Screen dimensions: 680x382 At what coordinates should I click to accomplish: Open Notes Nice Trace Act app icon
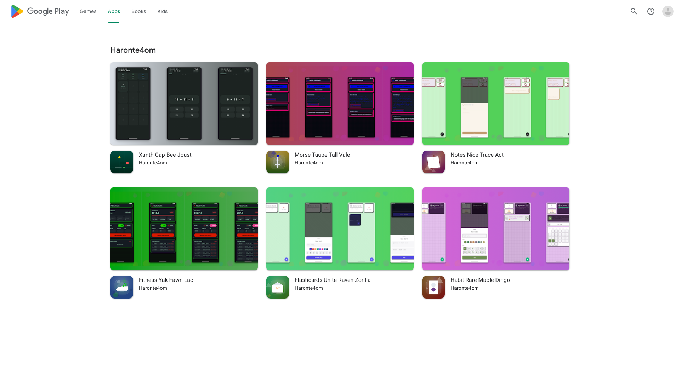[x=433, y=162]
